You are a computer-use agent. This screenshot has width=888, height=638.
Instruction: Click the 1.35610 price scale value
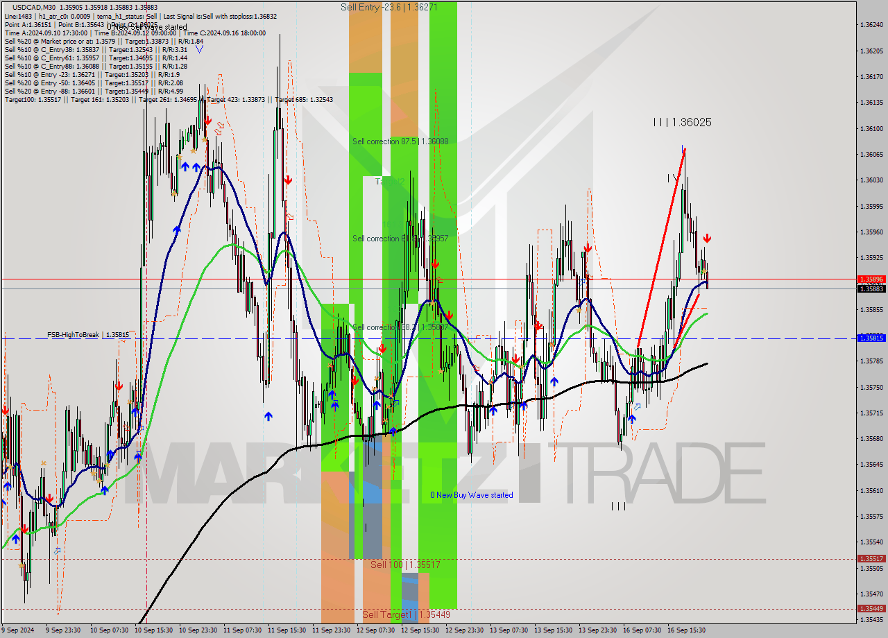pos(871,490)
